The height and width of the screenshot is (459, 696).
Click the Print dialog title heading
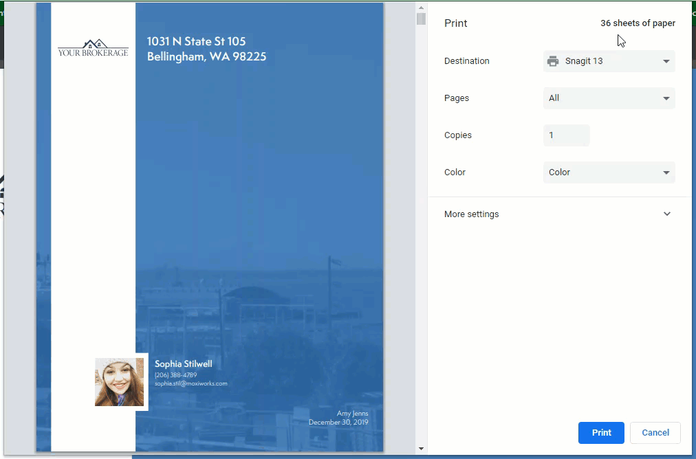[x=455, y=23]
